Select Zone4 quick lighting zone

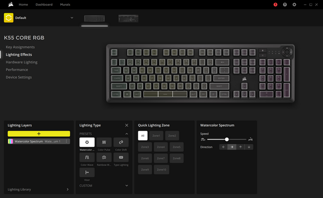(161, 147)
